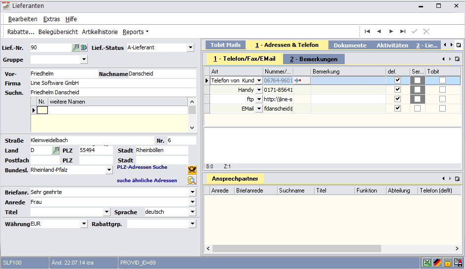Open the Artikelhistorie button
The image size is (465, 269).
[x=100, y=32]
